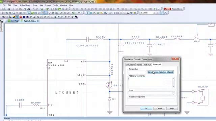Switch to the Results tab in dialog
Screen dimensions: 216x121
(139, 65)
